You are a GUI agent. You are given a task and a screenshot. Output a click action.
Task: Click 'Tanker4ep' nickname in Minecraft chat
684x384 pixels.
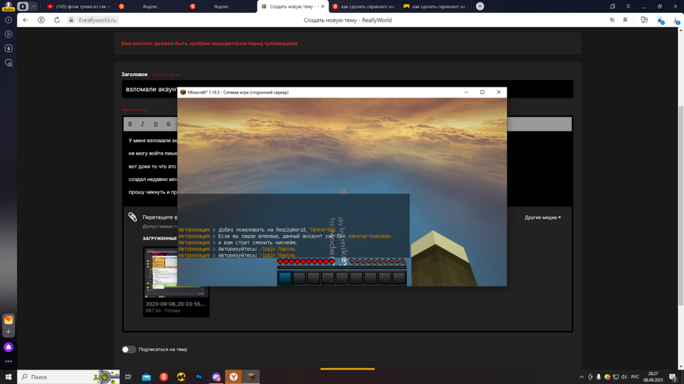(322, 230)
